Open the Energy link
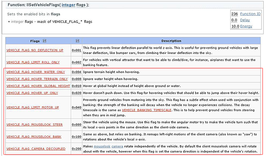The image size is (266, 156). [x=246, y=26]
